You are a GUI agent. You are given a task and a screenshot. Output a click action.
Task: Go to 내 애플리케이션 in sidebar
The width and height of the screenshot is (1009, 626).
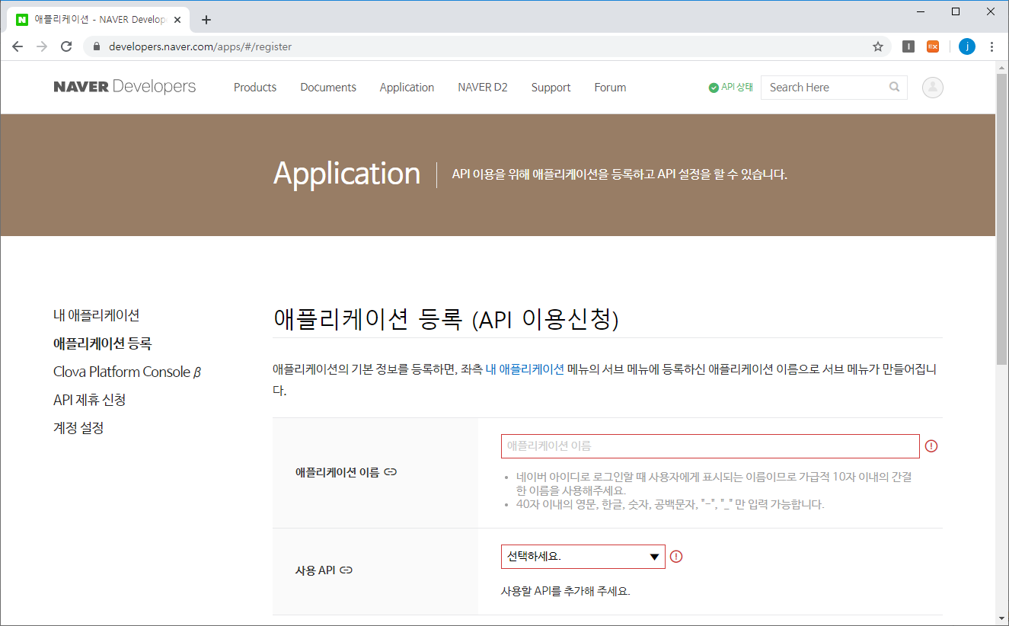click(97, 315)
